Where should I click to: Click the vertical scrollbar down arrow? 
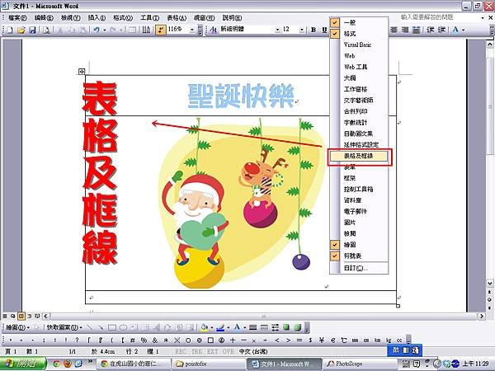[x=489, y=284]
